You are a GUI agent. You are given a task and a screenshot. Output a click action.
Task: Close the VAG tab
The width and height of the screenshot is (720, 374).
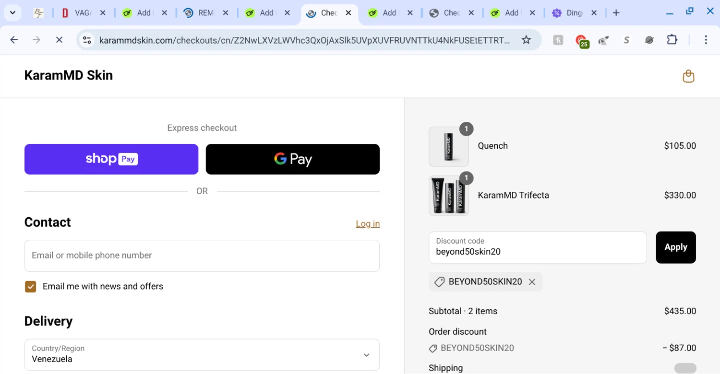103,13
